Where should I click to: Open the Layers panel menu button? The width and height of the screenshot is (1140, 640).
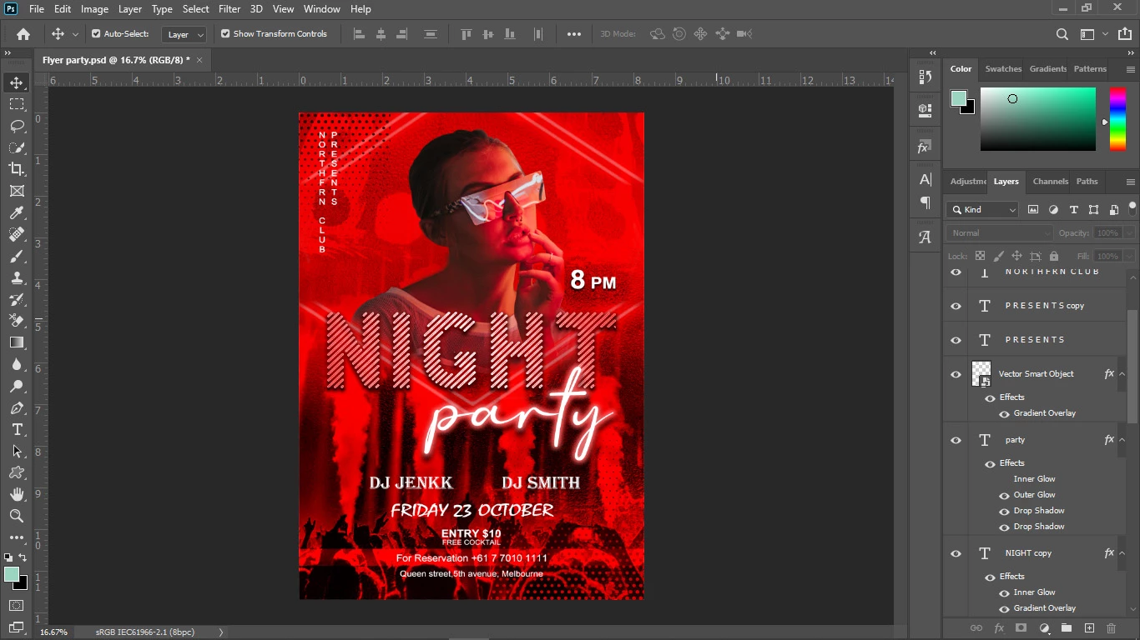[1131, 182]
